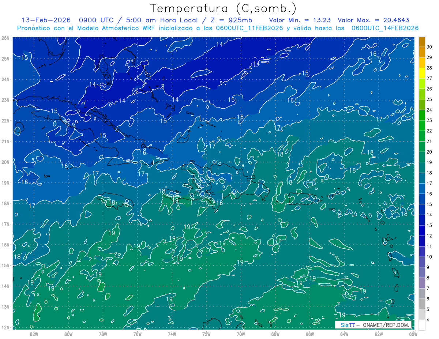Click color scale label '26'
Viewport: 439px width, 339px height.
(x=429, y=89)
